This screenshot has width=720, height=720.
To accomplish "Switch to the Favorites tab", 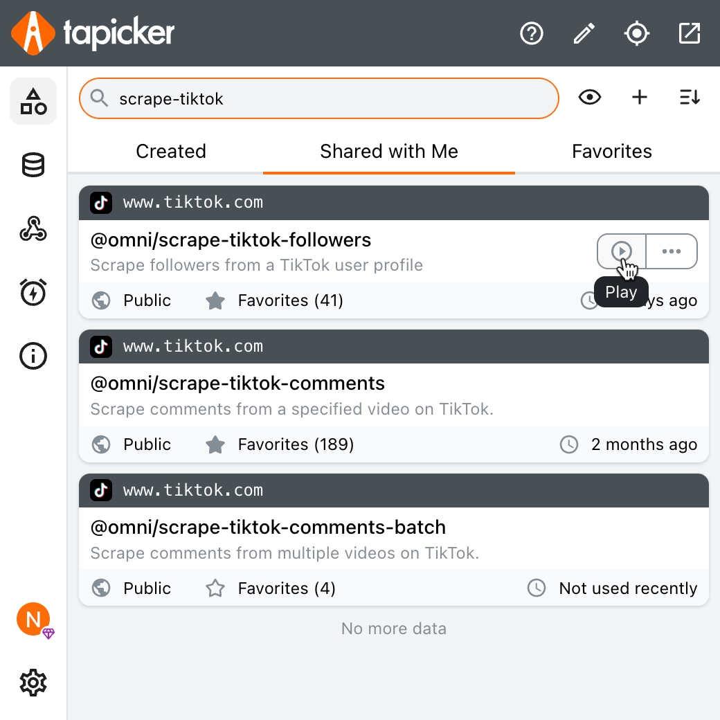I will 612,152.
